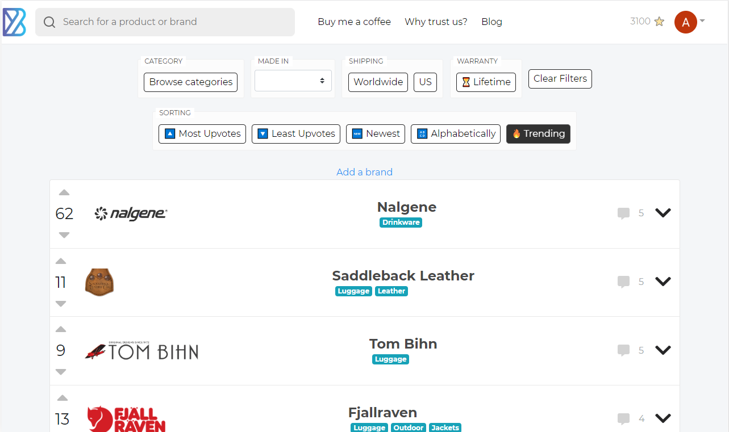Screen dimensions: 729x432
Task: Click the 3100 points count
Action: (x=640, y=22)
